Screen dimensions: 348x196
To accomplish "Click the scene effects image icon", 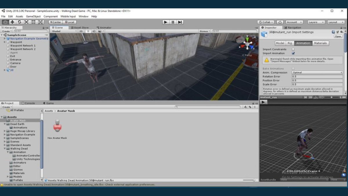I will 100,31.
